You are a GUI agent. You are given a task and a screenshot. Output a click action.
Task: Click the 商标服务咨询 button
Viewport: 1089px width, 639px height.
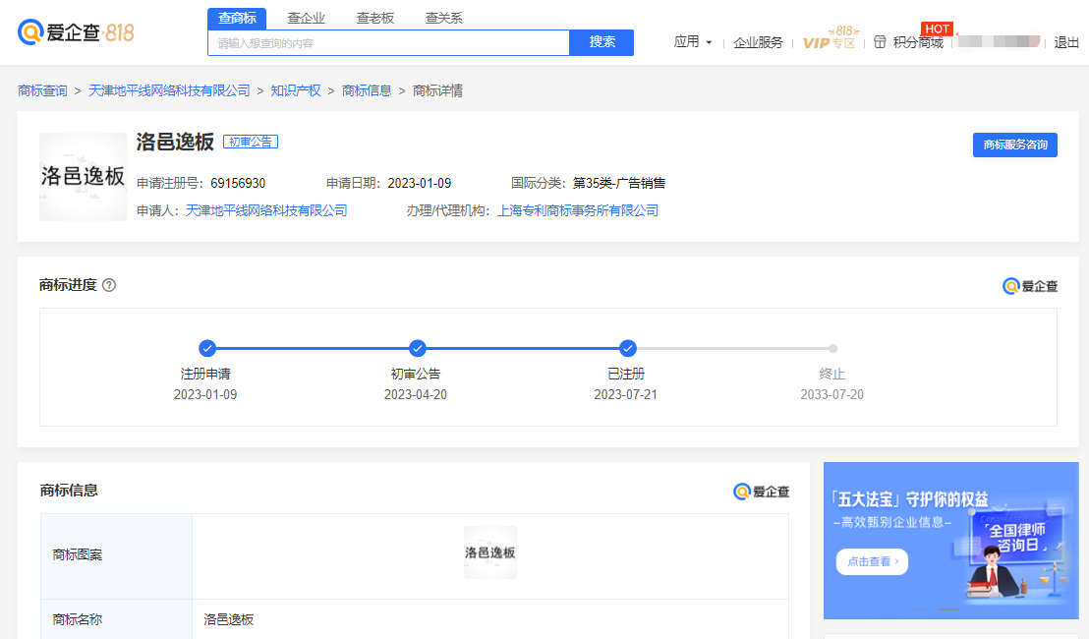[x=1014, y=145]
